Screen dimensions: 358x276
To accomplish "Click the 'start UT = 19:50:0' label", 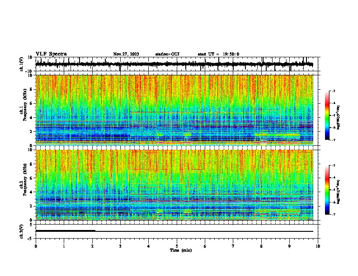I will pyautogui.click(x=218, y=54).
